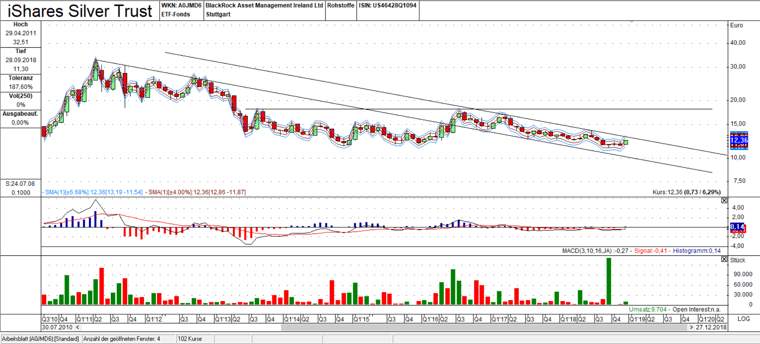
Task: Click the MACD(3,10,16,JA) legend text
Action: (595, 251)
